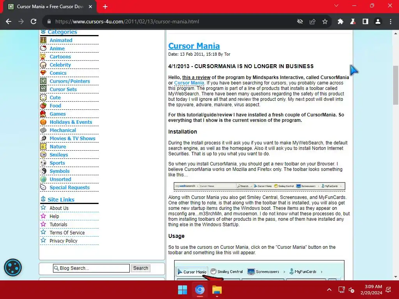Click the scrollbar down arrow
Screen dimensions: 399x299
(x=395, y=277)
